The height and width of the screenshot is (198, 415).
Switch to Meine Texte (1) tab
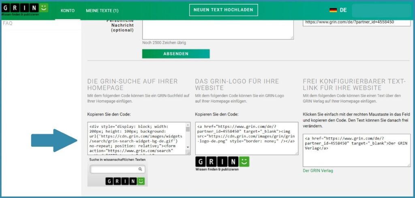(102, 11)
